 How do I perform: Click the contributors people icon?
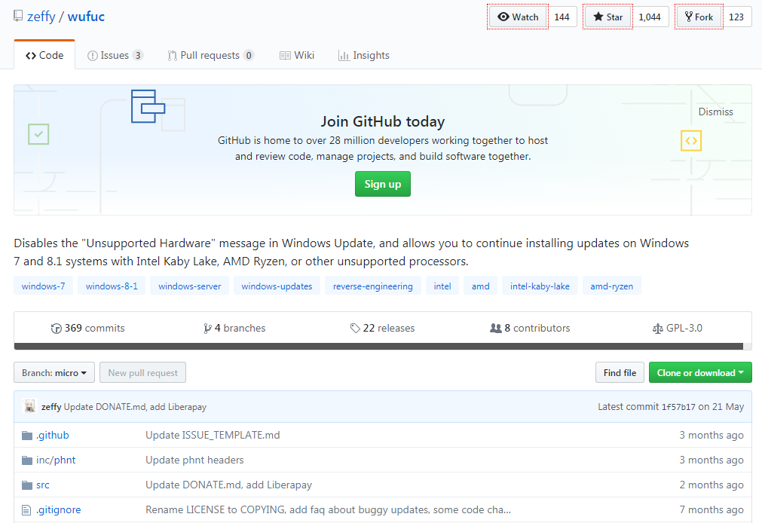496,329
